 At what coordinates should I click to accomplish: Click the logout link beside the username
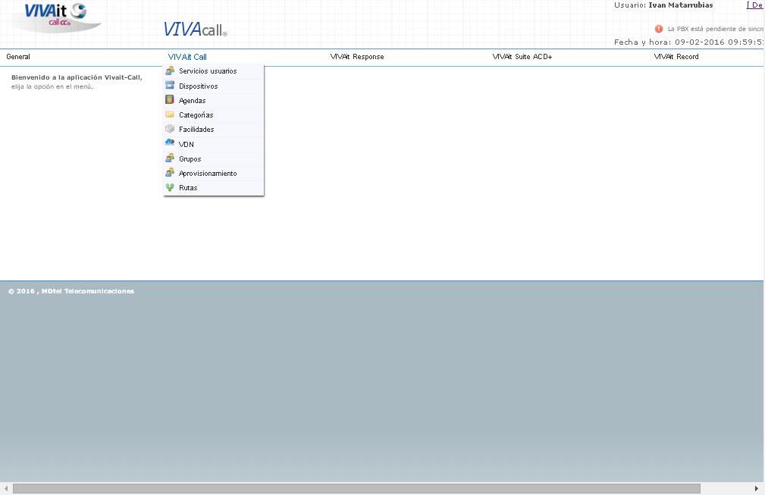click(x=755, y=5)
